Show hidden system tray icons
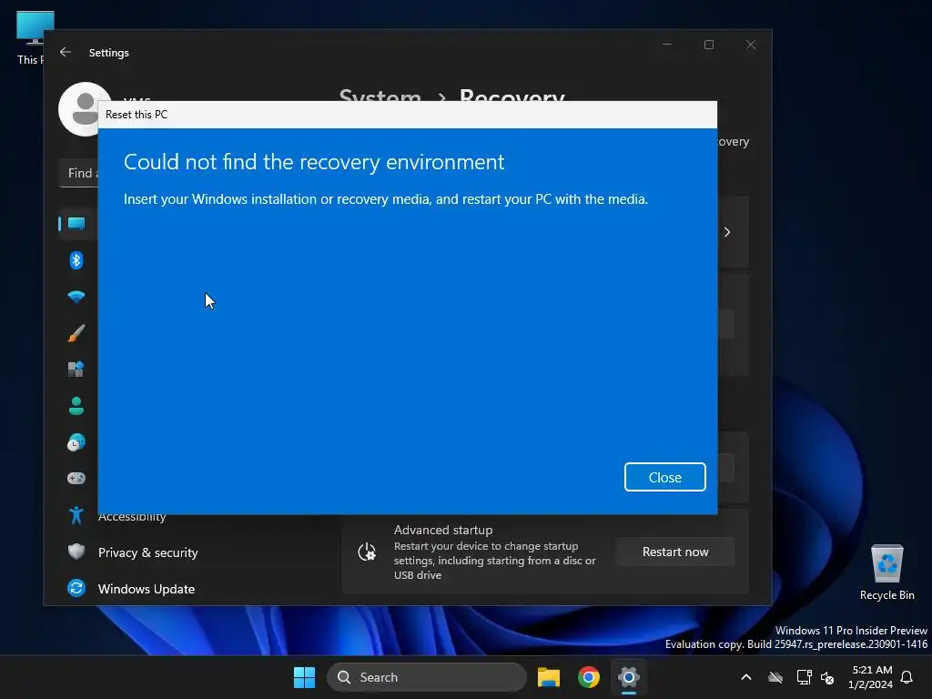The width and height of the screenshot is (932, 699). click(x=746, y=677)
